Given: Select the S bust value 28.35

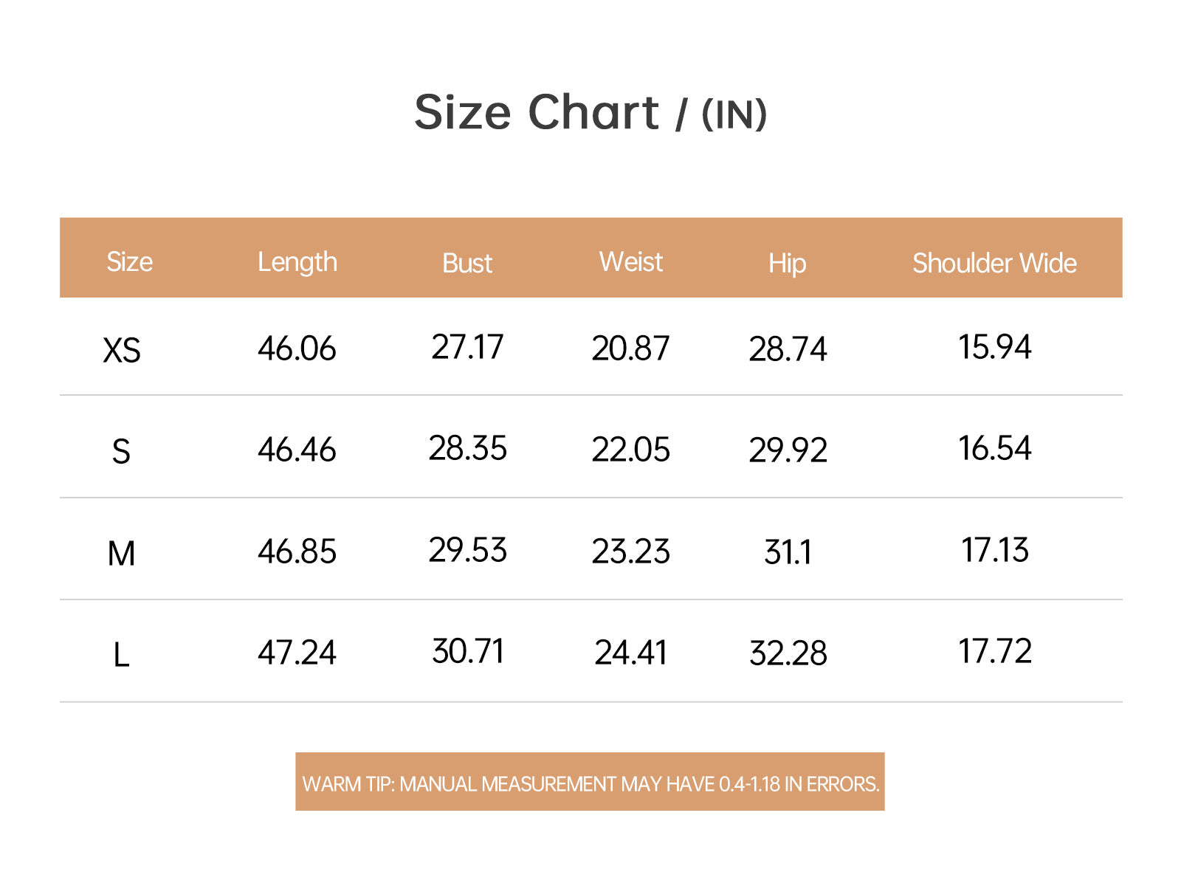Looking at the screenshot, I should point(468,448).
